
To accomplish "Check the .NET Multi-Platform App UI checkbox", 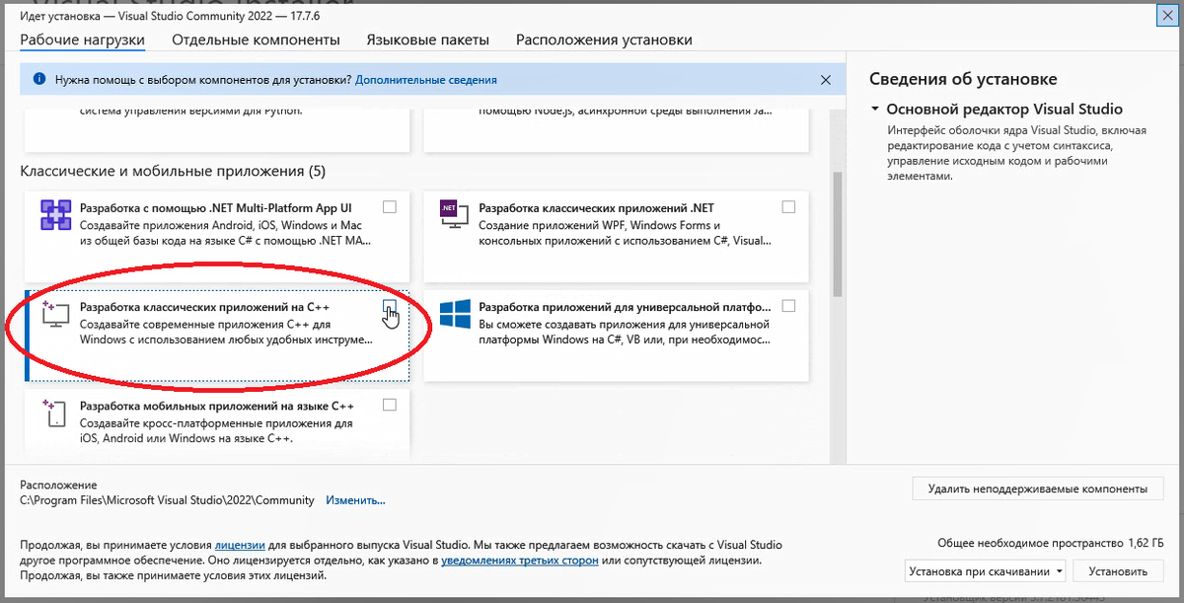I will pyautogui.click(x=390, y=207).
